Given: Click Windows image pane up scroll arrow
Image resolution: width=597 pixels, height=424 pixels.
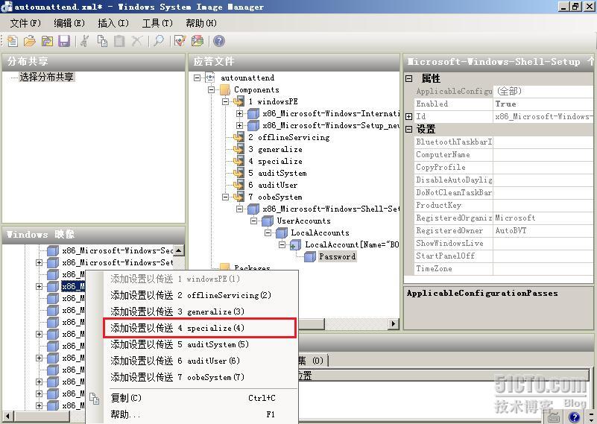Looking at the screenshot, I should click(179, 250).
